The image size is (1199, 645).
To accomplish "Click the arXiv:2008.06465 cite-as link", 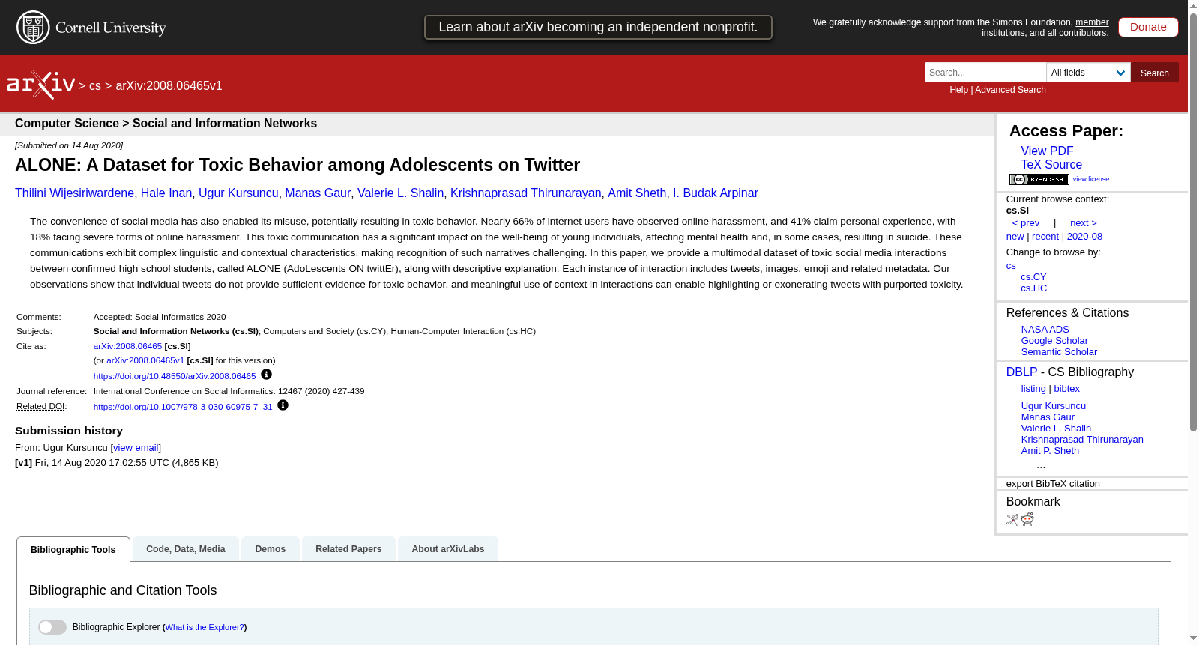I will pyautogui.click(x=127, y=346).
